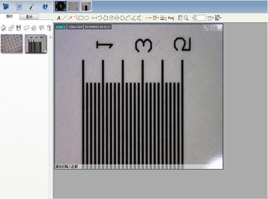This screenshot has width=268, height=199.
Task: Select the rectangle drawing tool
Action: [81, 18]
